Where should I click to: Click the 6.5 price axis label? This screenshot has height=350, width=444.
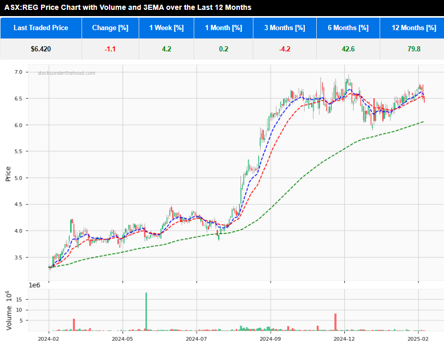(18, 99)
